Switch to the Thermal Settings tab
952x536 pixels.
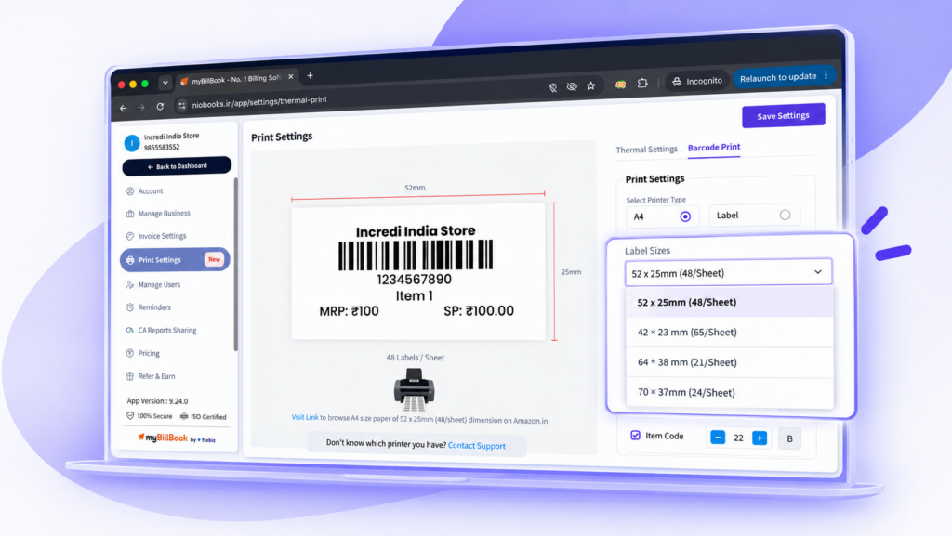647,150
